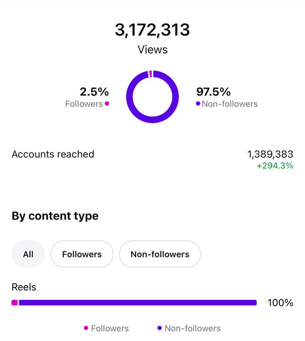Image resolution: width=305 pixels, height=341 pixels.
Task: Open the Accounts reached row
Action: pyautogui.click(x=152, y=160)
